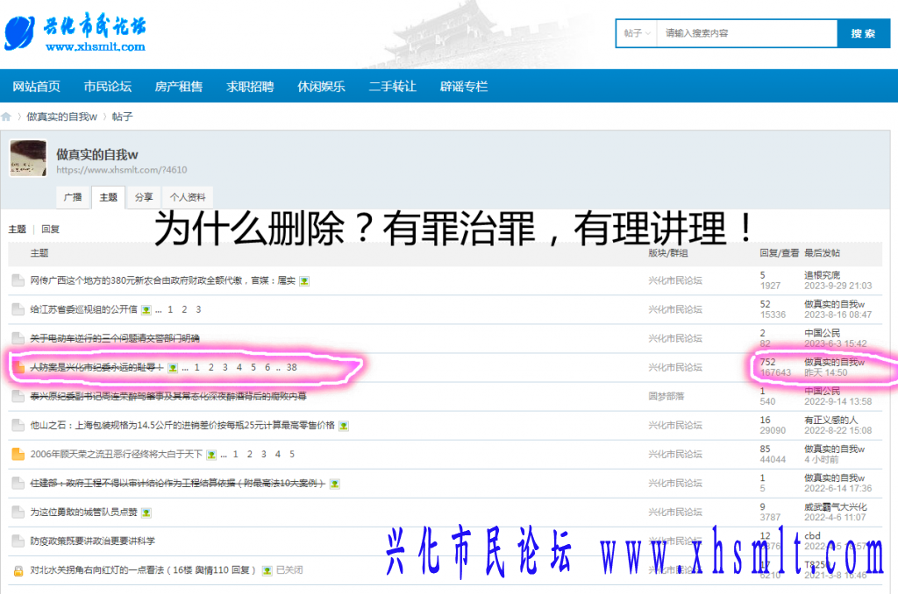Click thread icon of 电动车逆行 row
Viewport: 898px width, 594px height.
pyautogui.click(x=18, y=338)
